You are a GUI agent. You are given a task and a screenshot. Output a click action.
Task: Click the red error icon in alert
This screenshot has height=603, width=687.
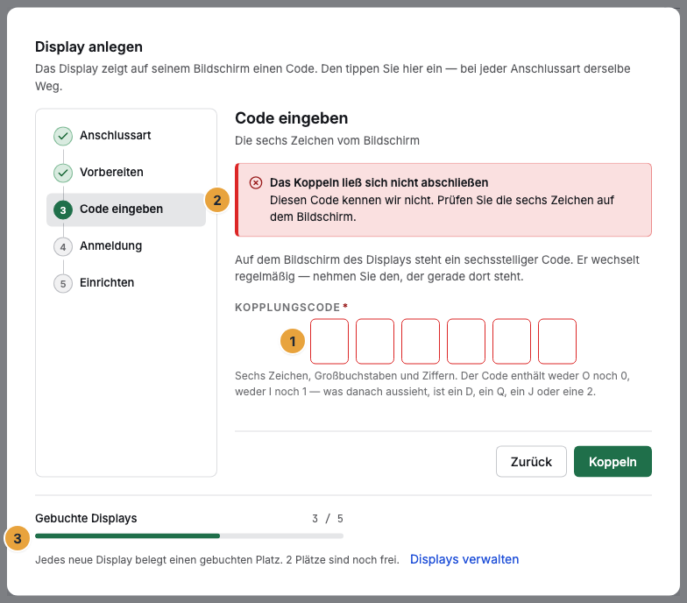(x=256, y=182)
